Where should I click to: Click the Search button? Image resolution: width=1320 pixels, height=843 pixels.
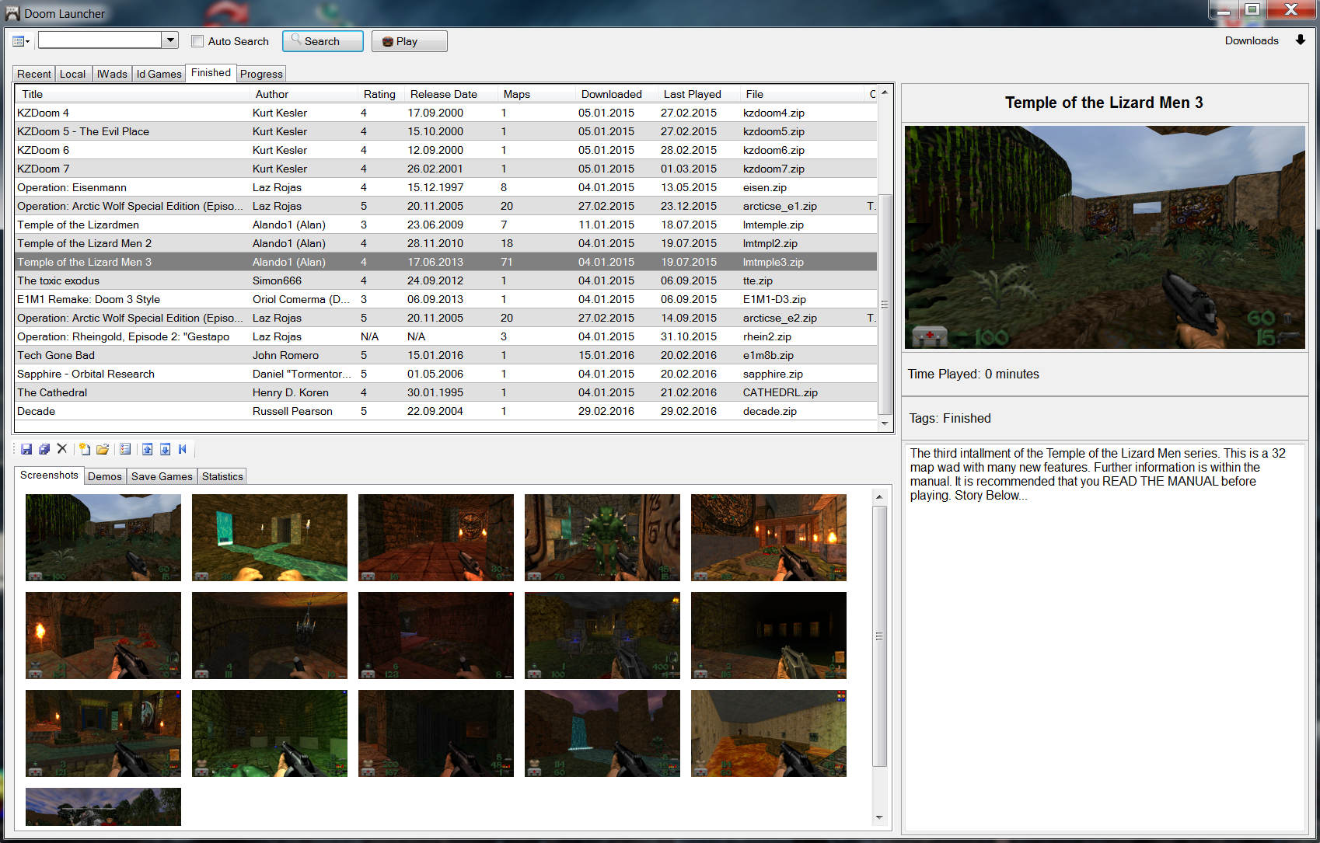[x=323, y=41]
